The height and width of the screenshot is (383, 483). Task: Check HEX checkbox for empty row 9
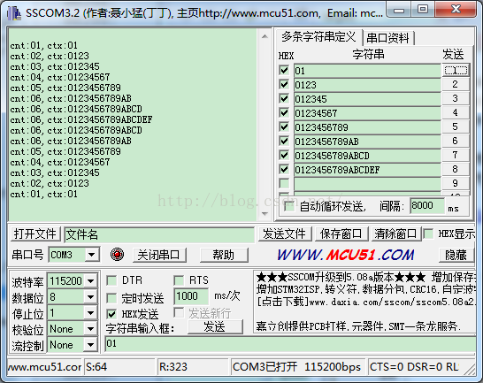click(284, 184)
